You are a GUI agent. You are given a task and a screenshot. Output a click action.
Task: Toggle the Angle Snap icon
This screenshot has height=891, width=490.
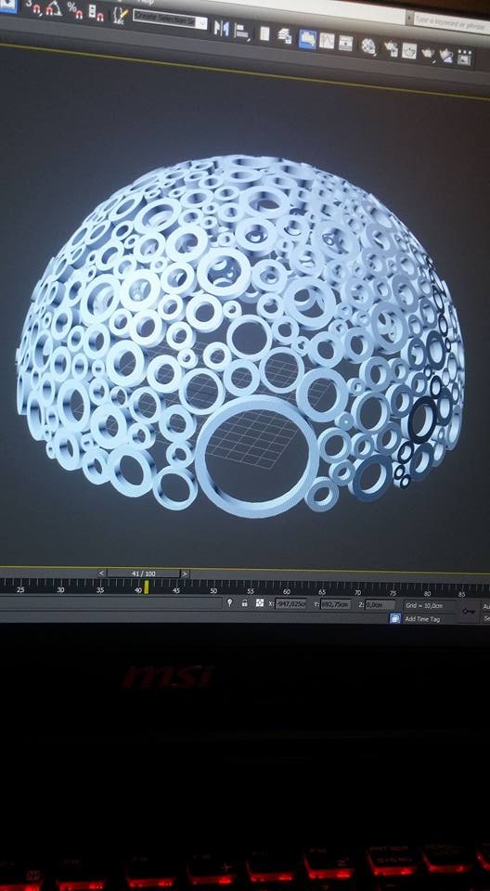(55, 8)
